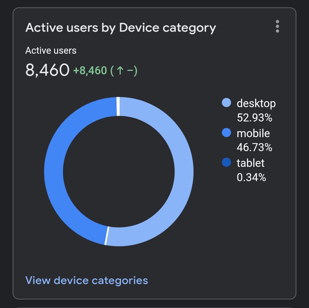Screen dimensions: 309x308
Task: Click the desktop legend color dot
Action: 226,103
